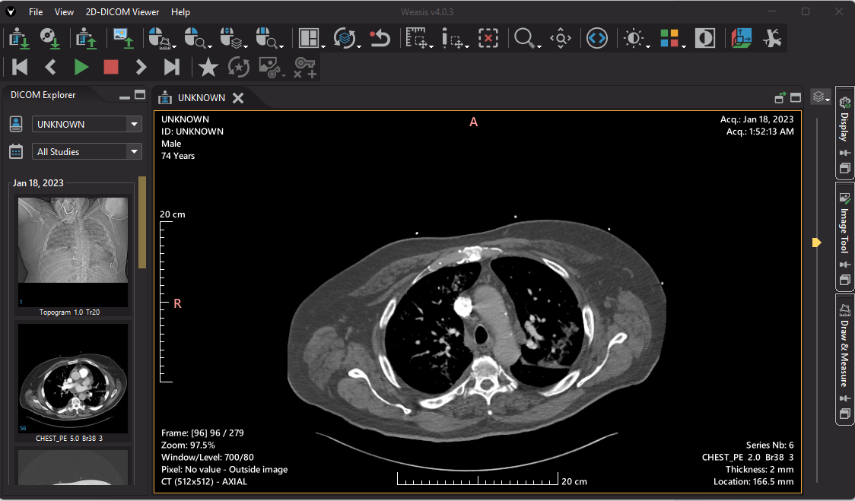Click the Window/Level: 700/80 overlay text
Viewport: 855px width, 501px height.
pos(207,458)
